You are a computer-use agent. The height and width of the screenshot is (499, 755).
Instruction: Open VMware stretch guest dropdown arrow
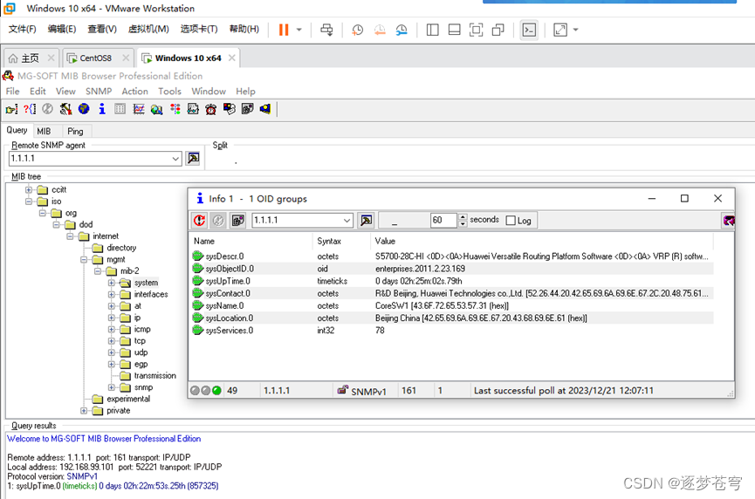(575, 30)
